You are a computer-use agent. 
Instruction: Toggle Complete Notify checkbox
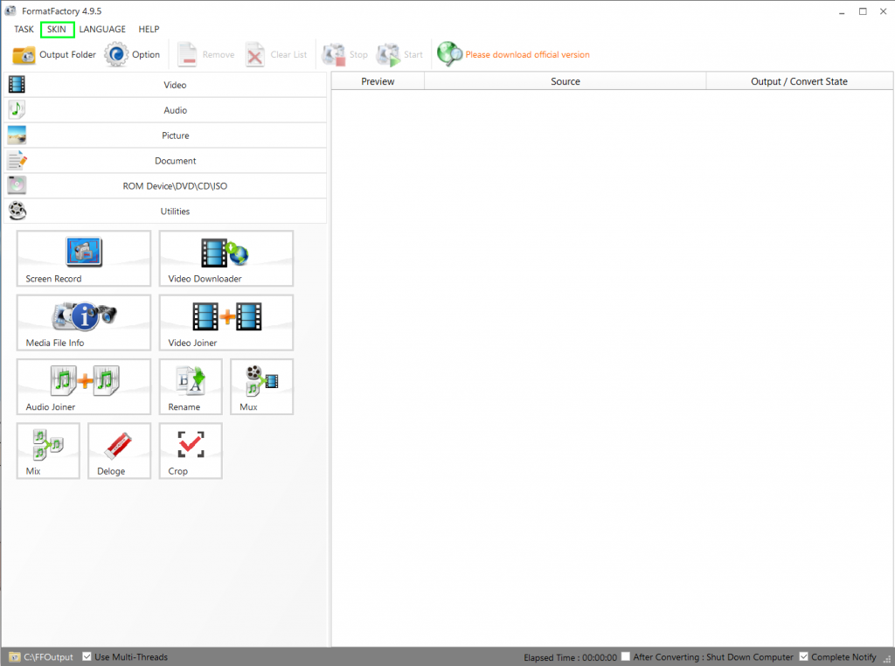click(804, 656)
